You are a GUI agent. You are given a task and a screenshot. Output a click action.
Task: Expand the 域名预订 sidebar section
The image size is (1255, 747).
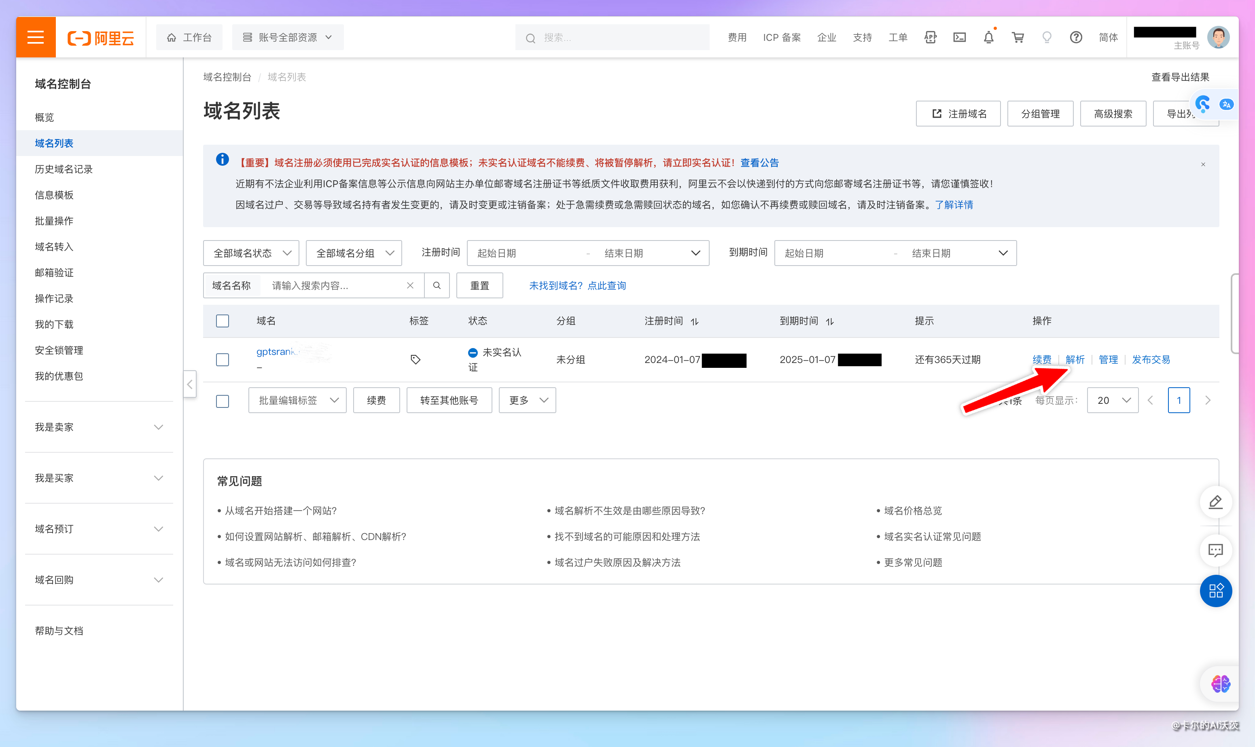click(99, 529)
